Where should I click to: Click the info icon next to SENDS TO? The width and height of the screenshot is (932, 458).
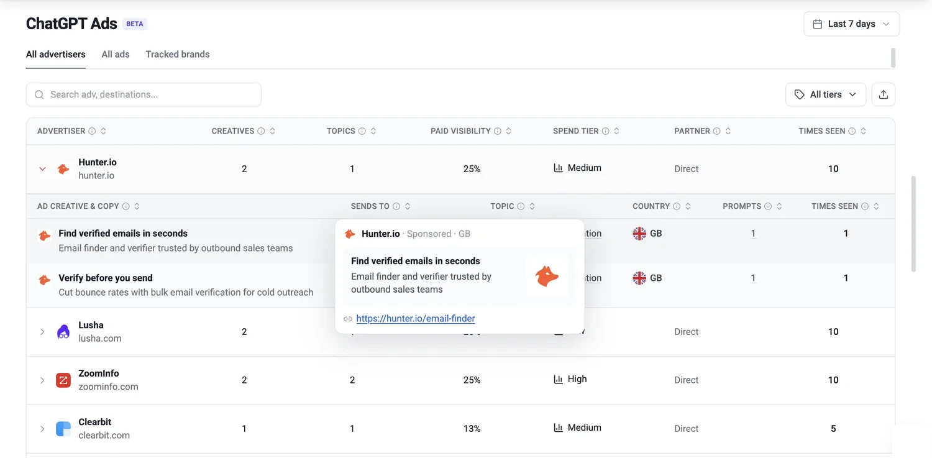[396, 206]
